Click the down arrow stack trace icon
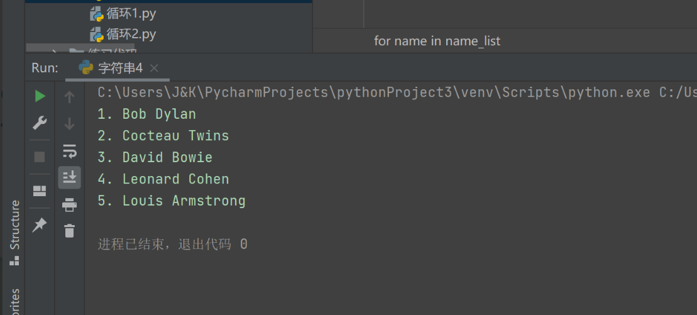Image resolution: width=697 pixels, height=315 pixels. 69,123
